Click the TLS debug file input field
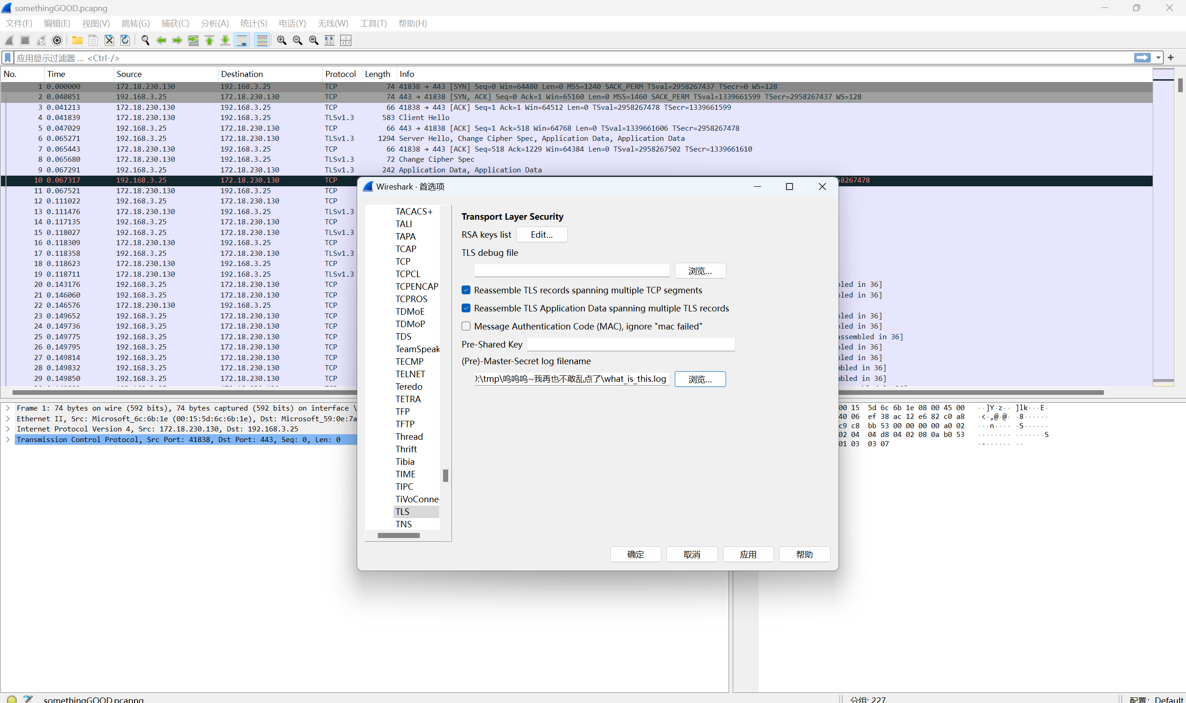The width and height of the screenshot is (1186, 703). 572,271
